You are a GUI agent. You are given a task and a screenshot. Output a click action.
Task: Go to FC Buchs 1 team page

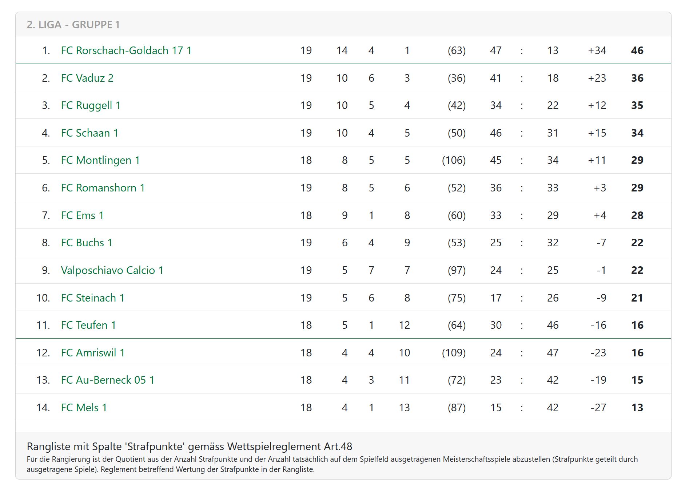point(87,243)
